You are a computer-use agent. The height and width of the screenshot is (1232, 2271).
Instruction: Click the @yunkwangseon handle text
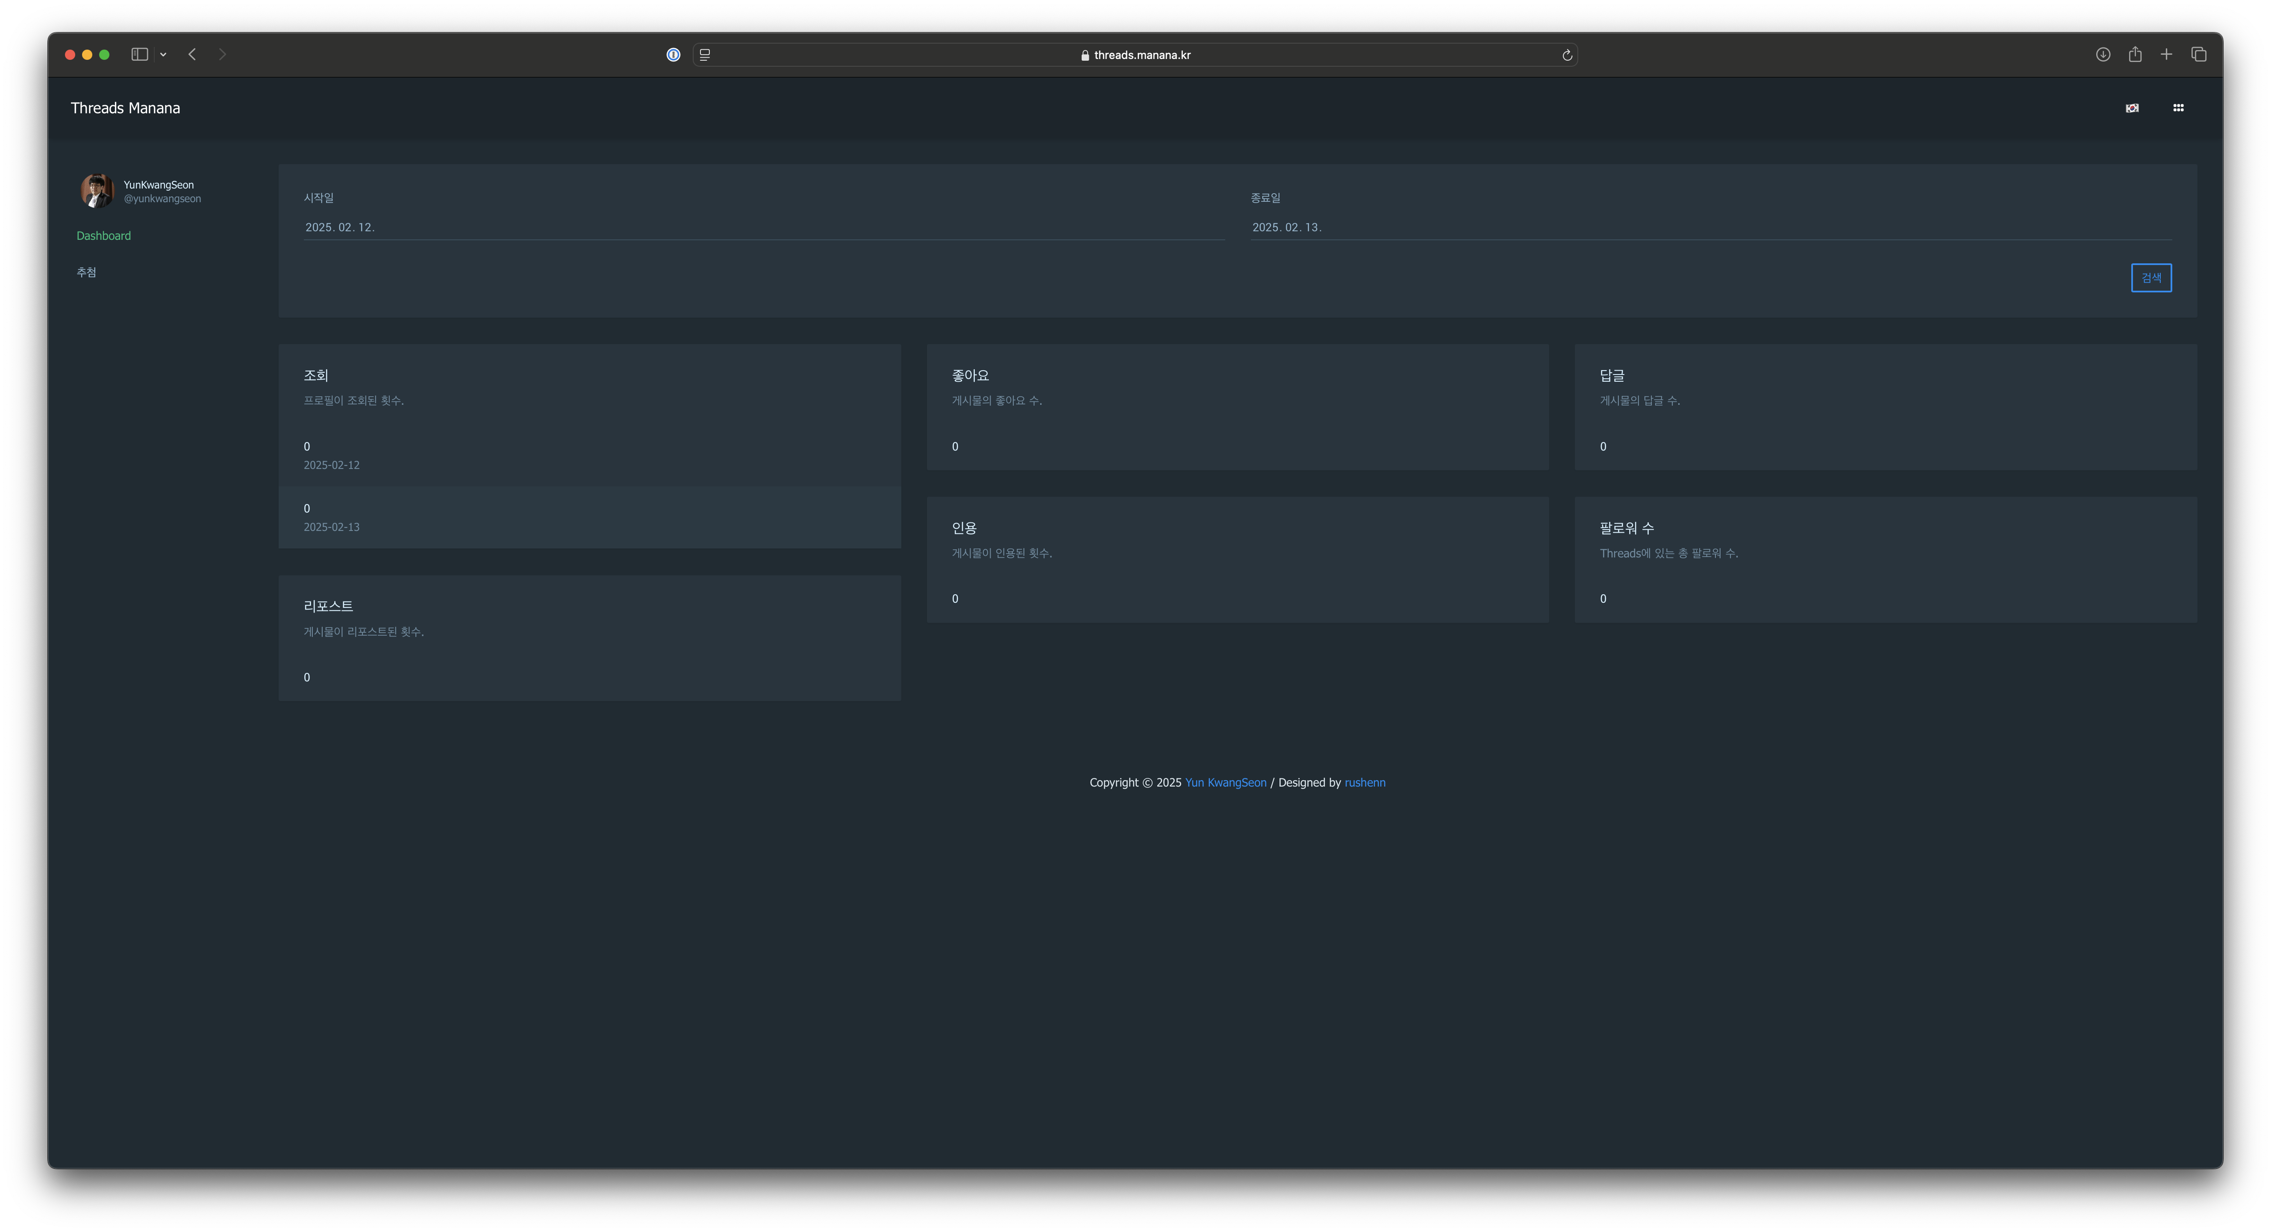[x=162, y=199]
